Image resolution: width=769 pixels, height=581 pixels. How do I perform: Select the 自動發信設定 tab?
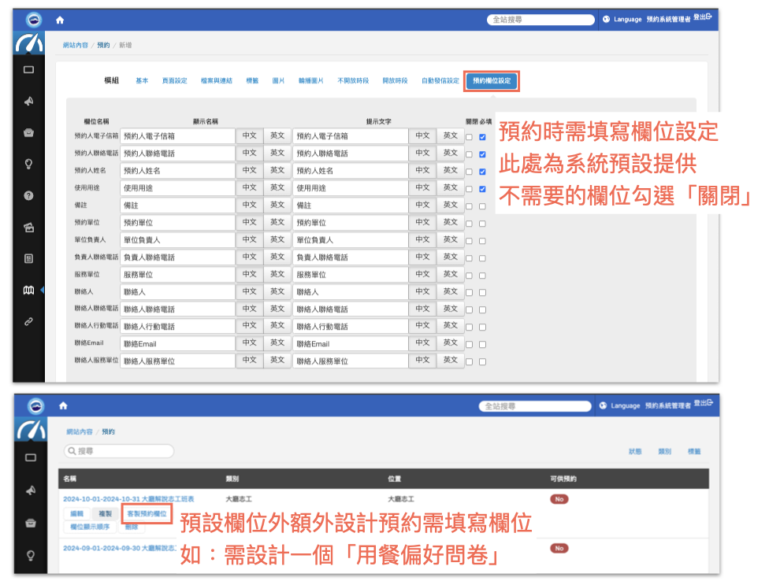pyautogui.click(x=440, y=81)
